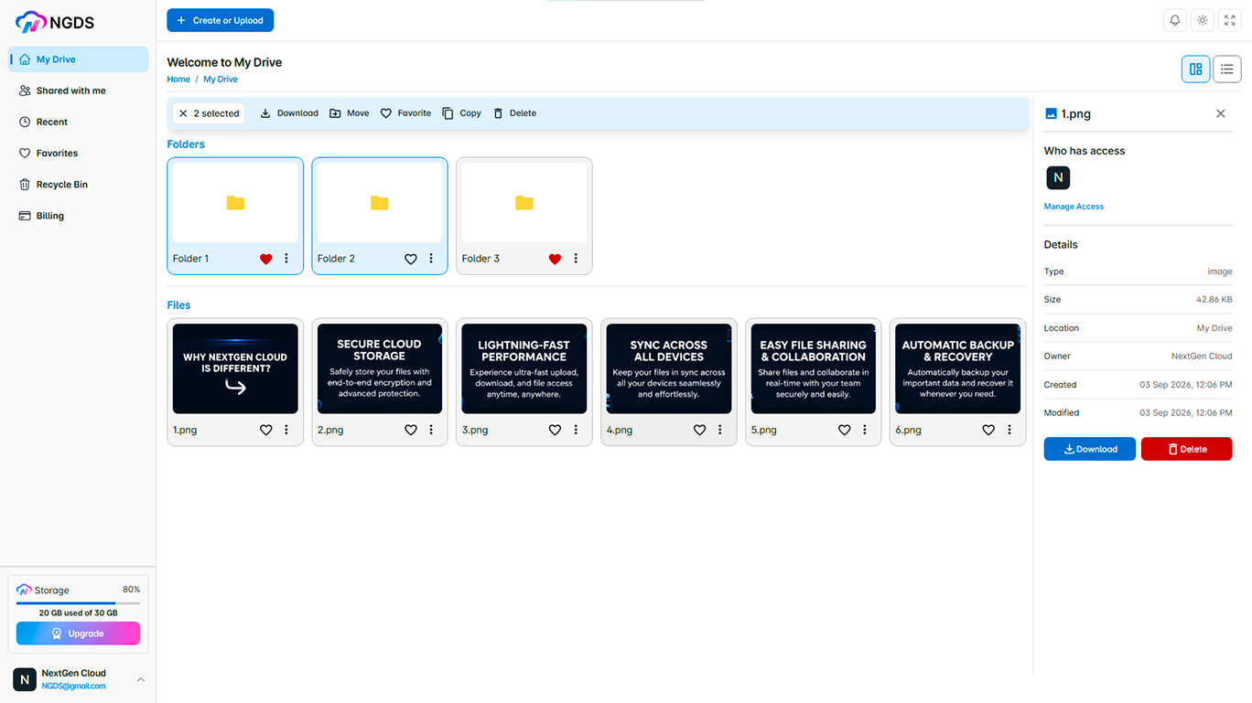Favorite 2.png using the heart icon
The width and height of the screenshot is (1252, 703).
coord(411,430)
